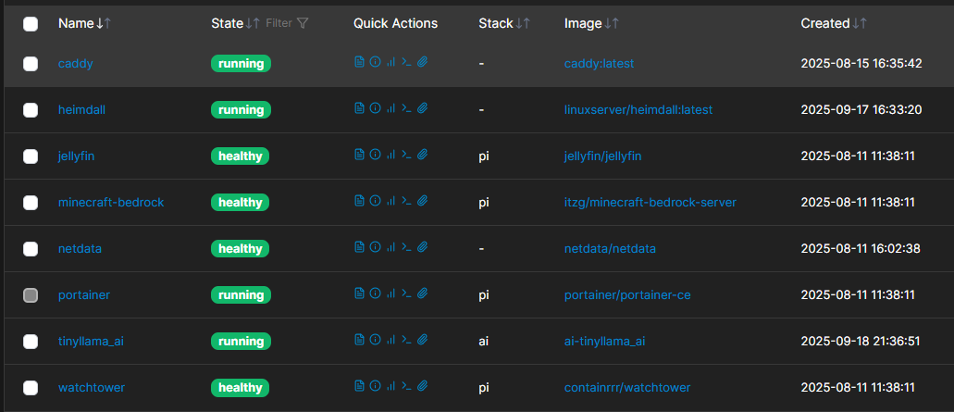Open logs for the caddy container
This screenshot has width=954, height=412.
point(359,63)
